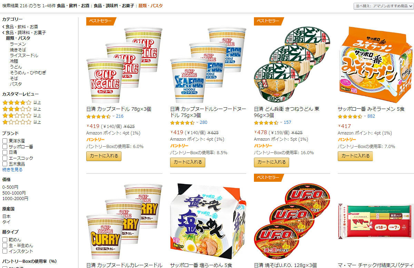Screen dimensions: 414x268
Task: Check the 日清 brand filter
Action: click(x=5, y=152)
